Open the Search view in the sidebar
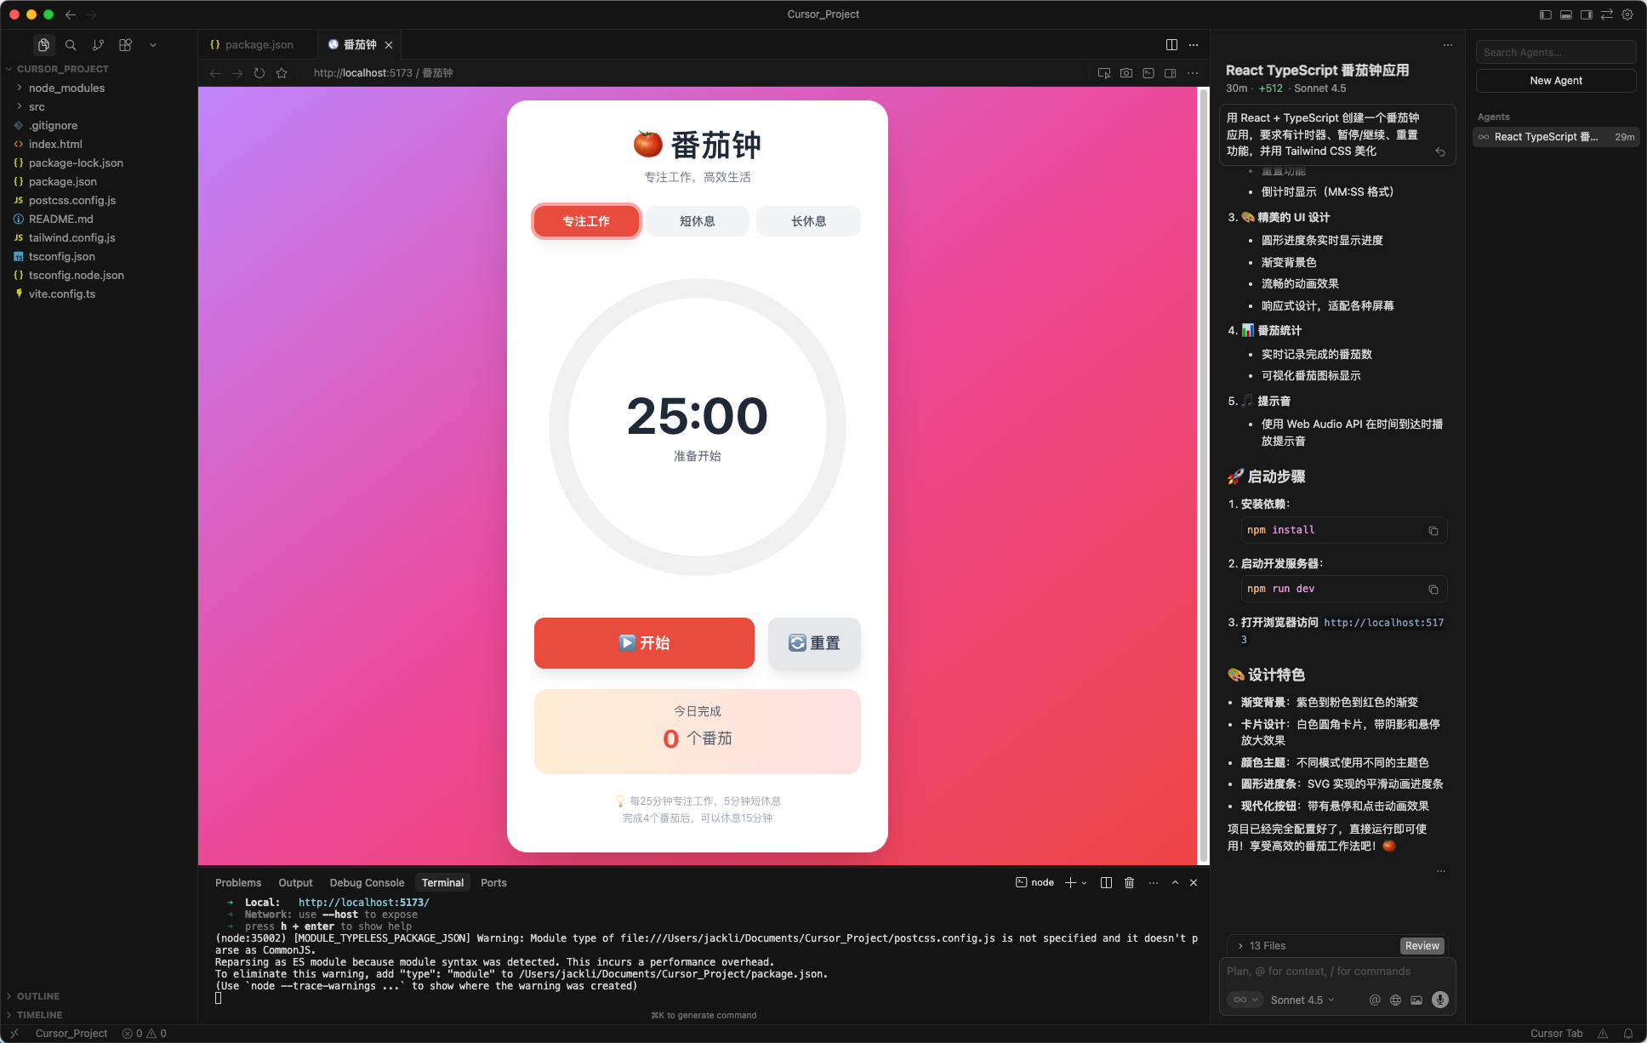This screenshot has width=1647, height=1043. pos(71,45)
